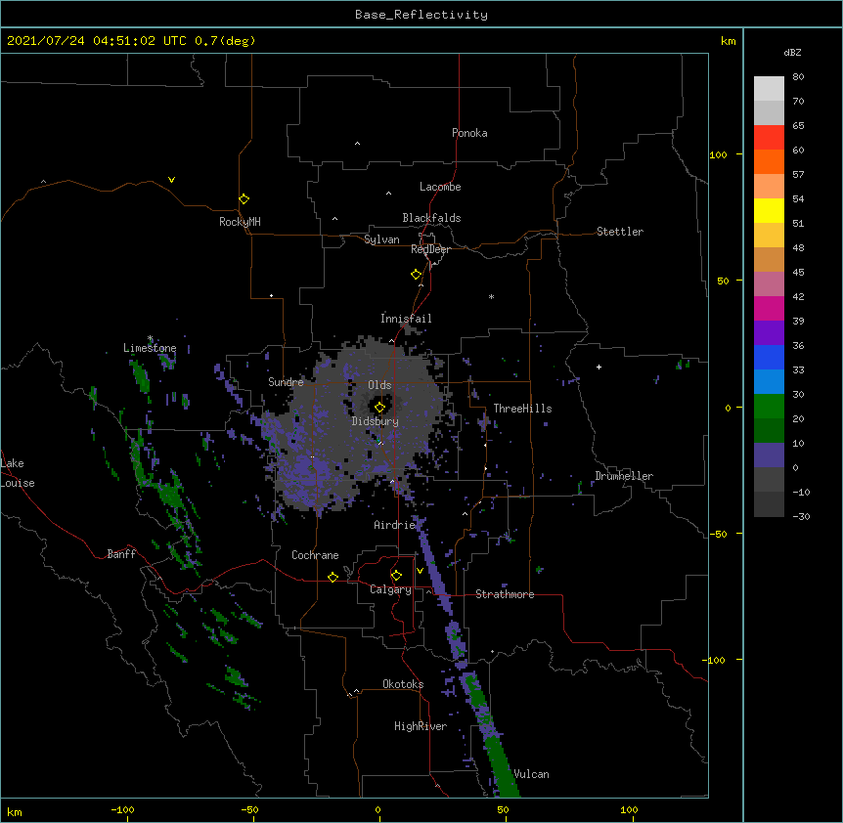843x823 pixels.
Task: Click the Didsbury town label
Action: tap(376, 421)
